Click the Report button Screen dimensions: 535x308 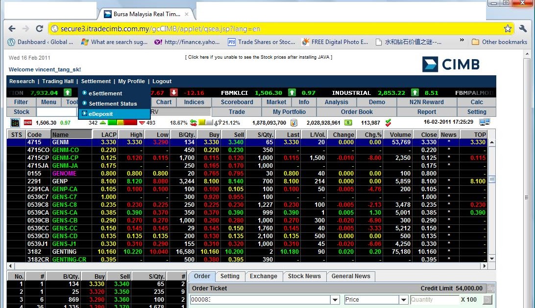pos(427,112)
